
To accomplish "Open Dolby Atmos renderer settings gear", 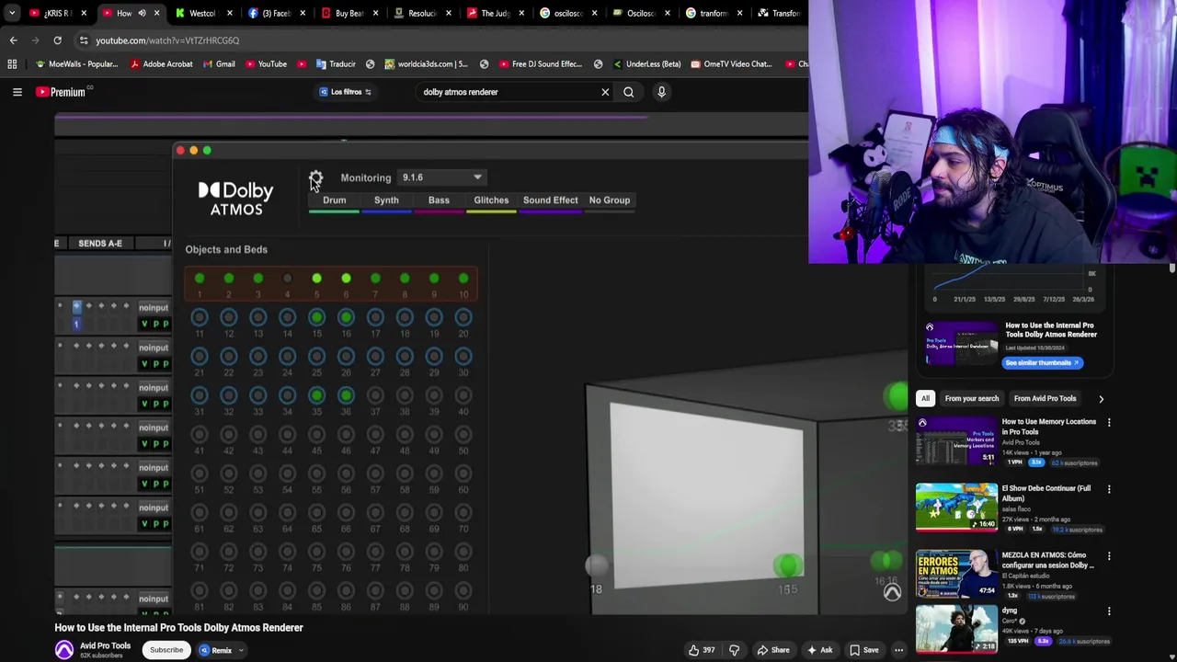I will pos(315,177).
